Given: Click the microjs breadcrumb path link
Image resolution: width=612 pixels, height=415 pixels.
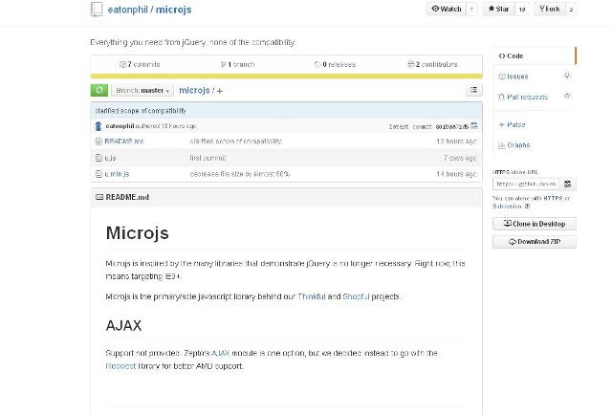Looking at the screenshot, I should pos(194,90).
